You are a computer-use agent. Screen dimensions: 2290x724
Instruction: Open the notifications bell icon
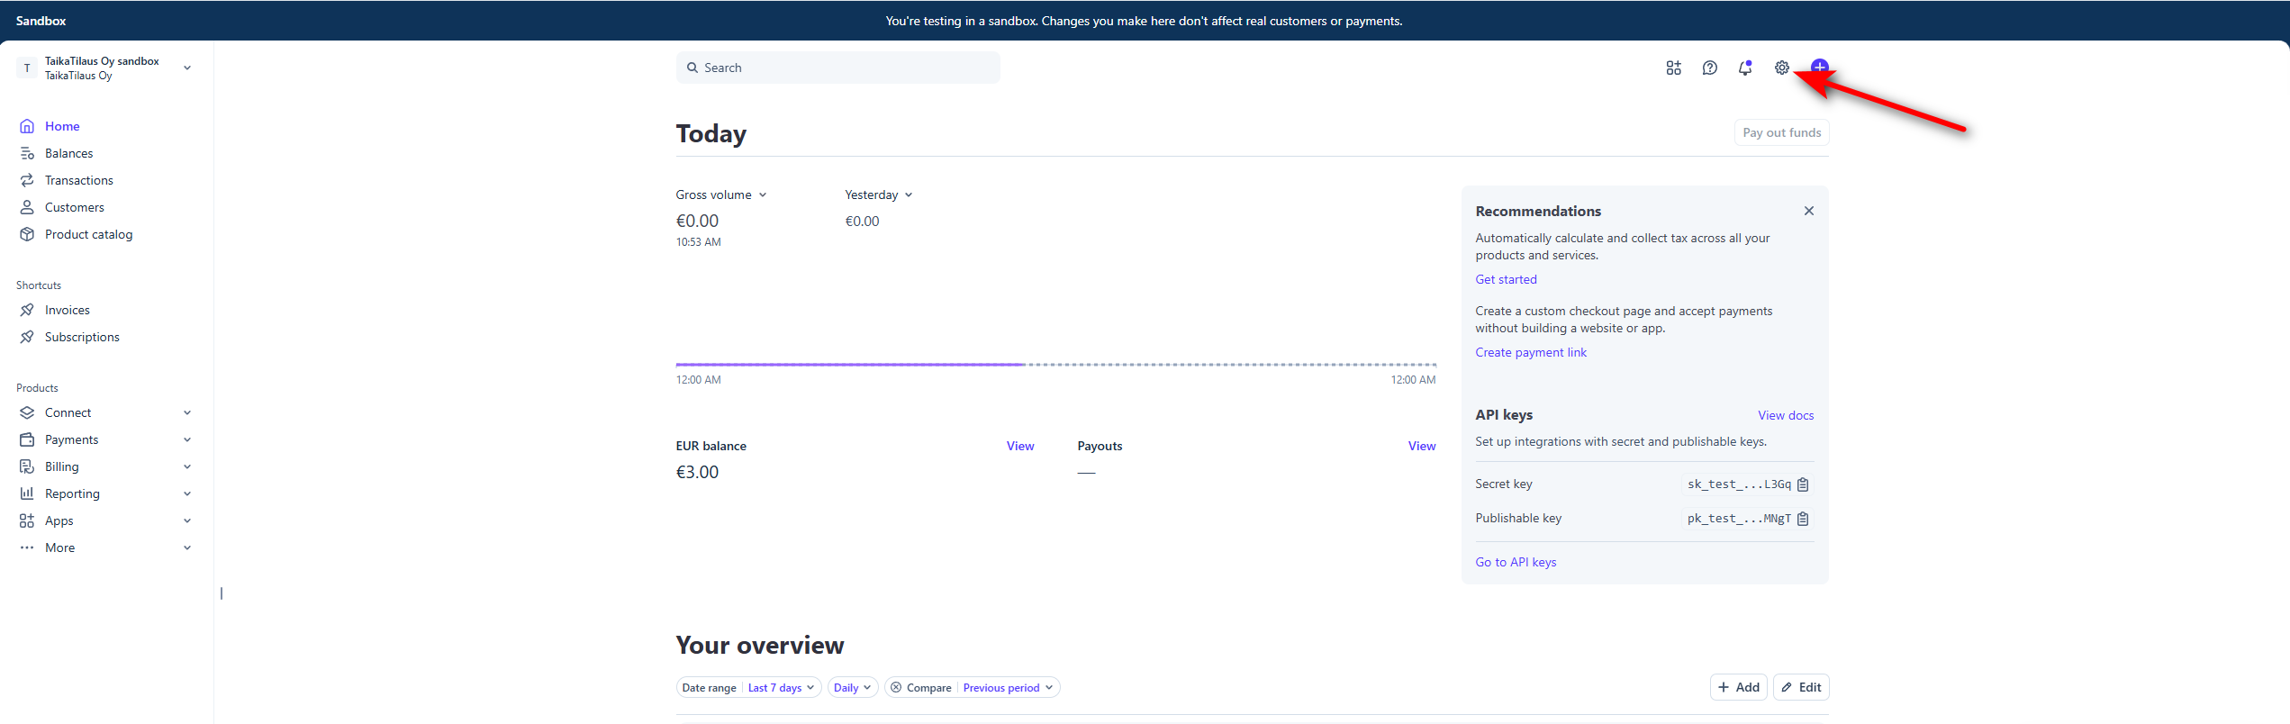1745,68
